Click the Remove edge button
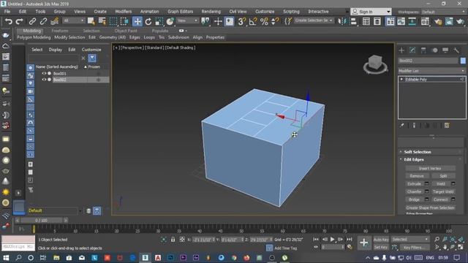 point(417,176)
